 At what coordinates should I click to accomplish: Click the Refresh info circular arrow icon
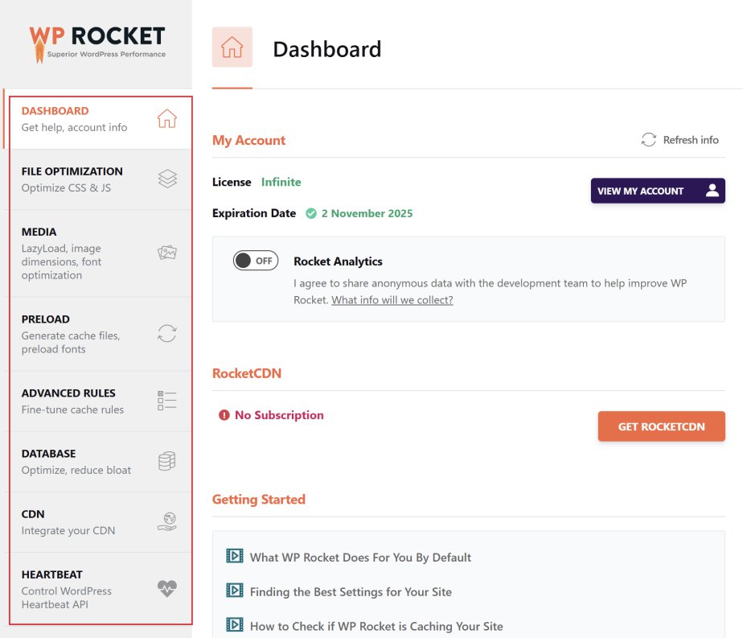pos(648,139)
